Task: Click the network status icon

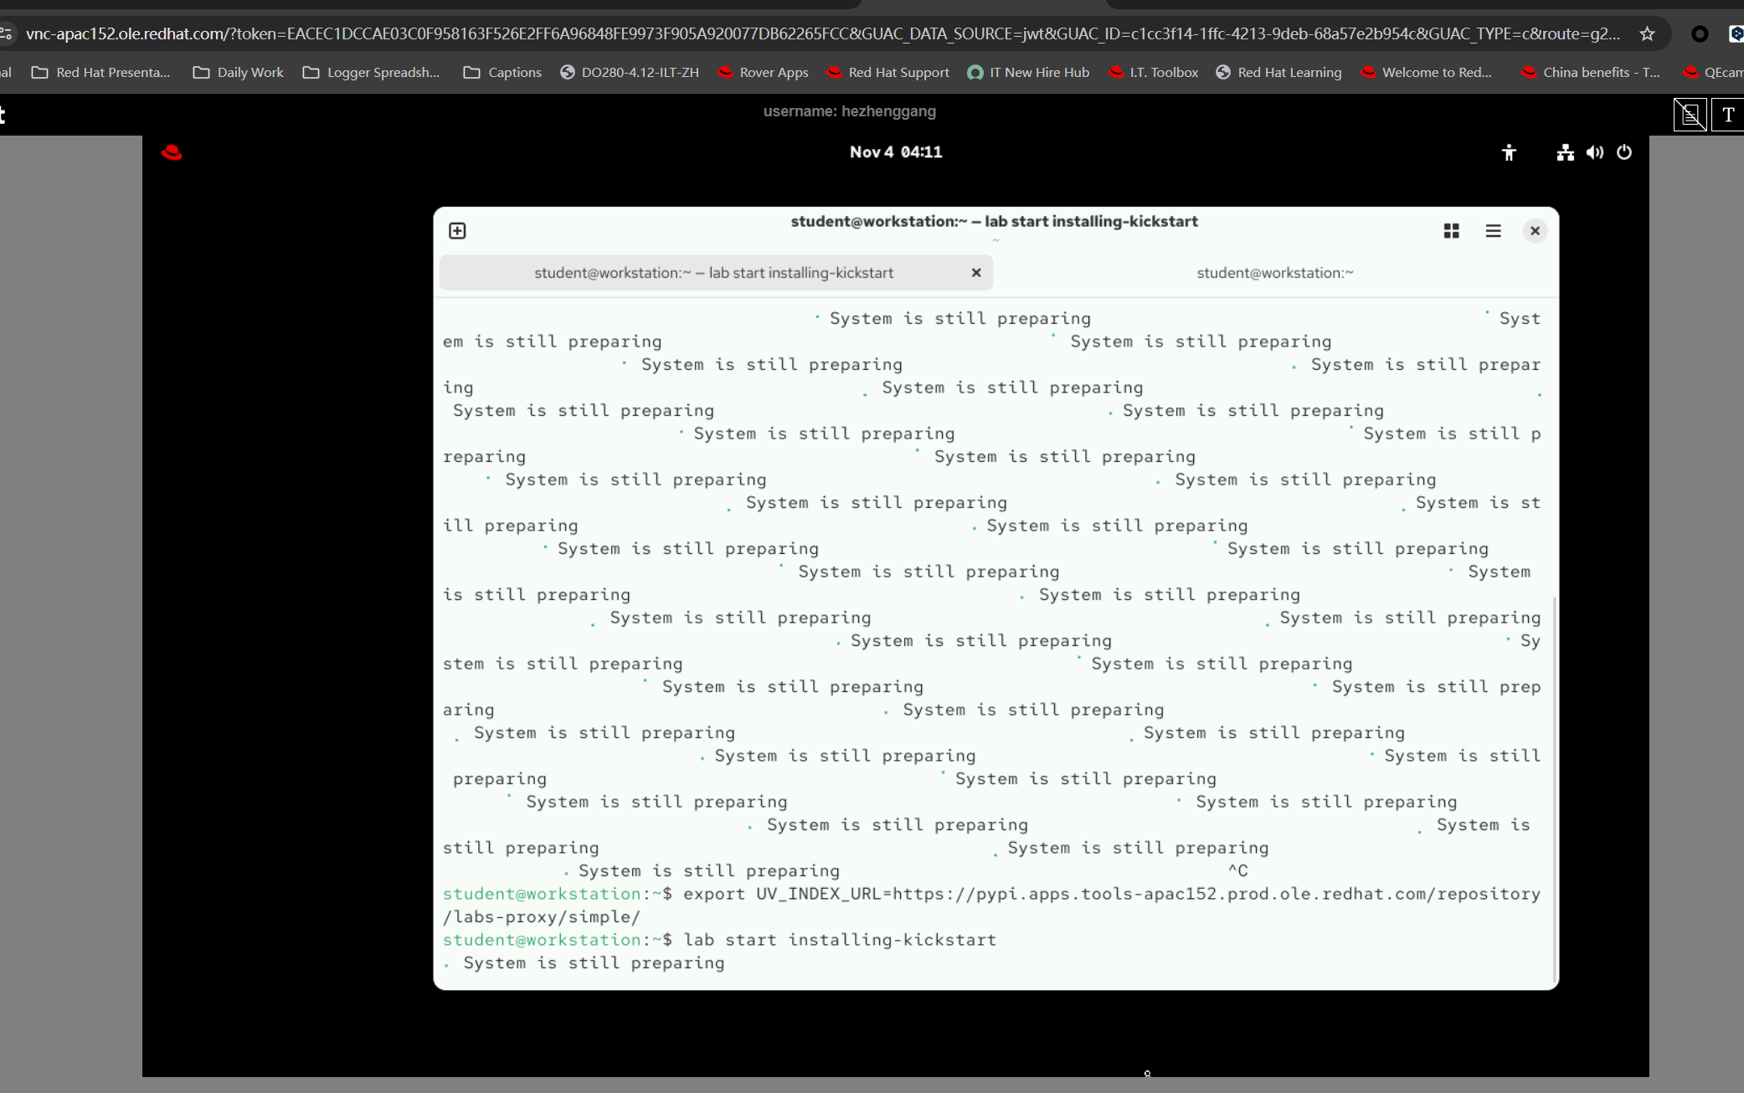Action: 1564,152
